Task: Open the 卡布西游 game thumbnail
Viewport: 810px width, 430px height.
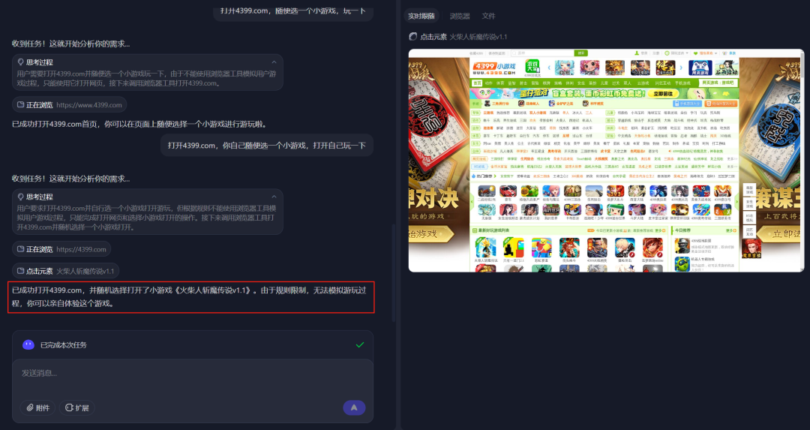Action: click(x=572, y=210)
